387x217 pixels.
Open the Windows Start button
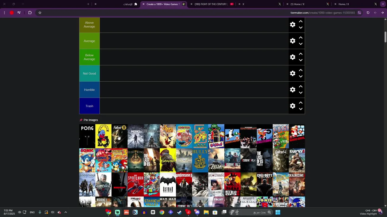tap(278, 212)
